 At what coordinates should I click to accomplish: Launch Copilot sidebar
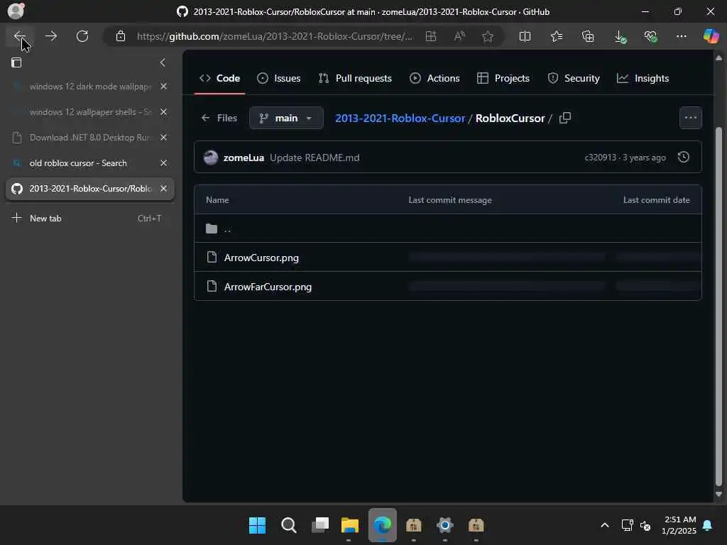[711, 36]
